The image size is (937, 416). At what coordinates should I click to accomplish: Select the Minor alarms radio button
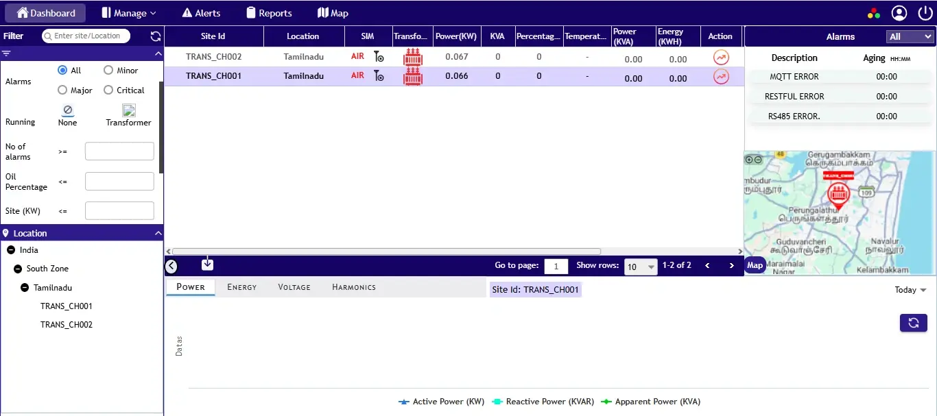click(x=108, y=70)
